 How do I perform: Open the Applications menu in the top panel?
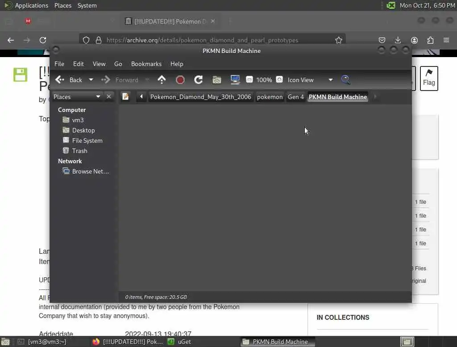(26, 5)
